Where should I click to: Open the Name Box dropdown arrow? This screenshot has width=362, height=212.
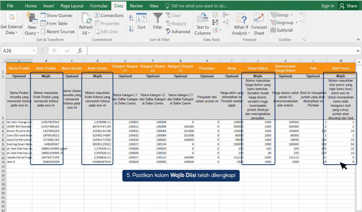pos(34,51)
